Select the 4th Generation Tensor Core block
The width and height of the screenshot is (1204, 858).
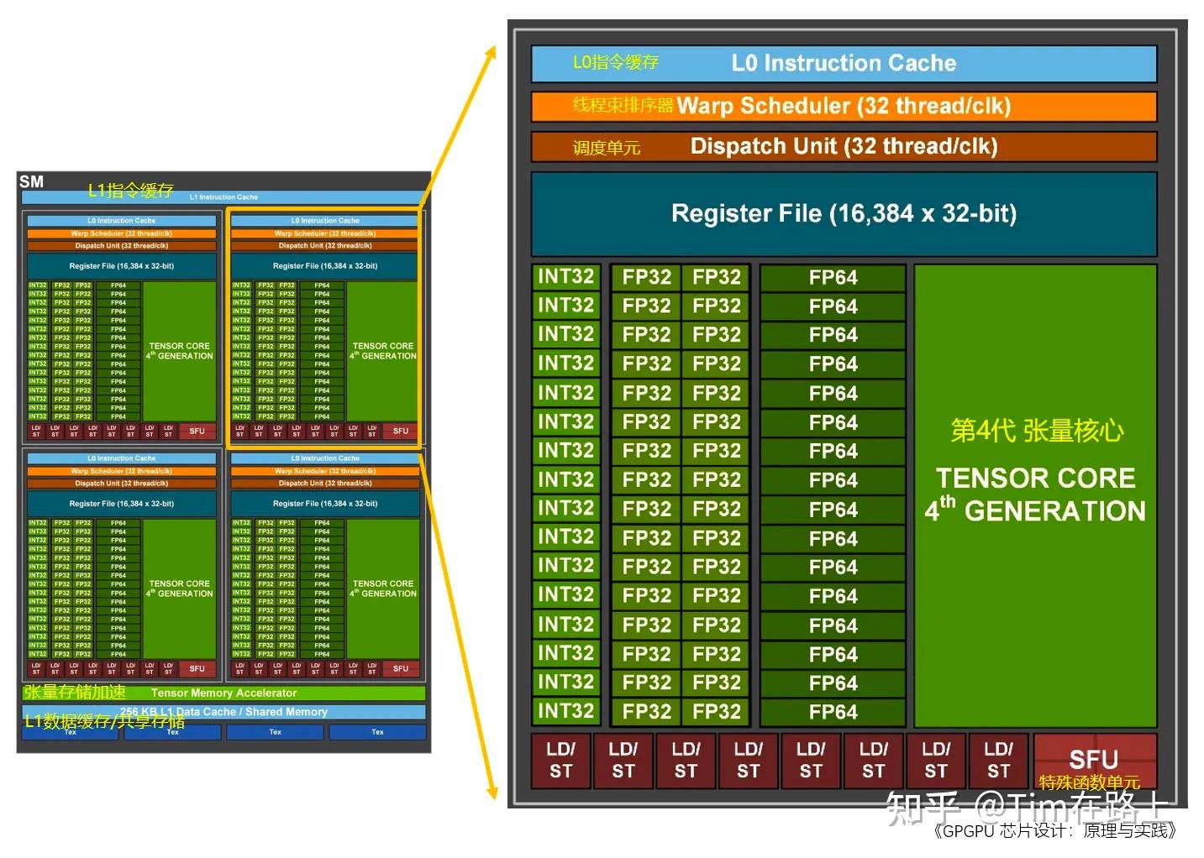tap(1037, 495)
